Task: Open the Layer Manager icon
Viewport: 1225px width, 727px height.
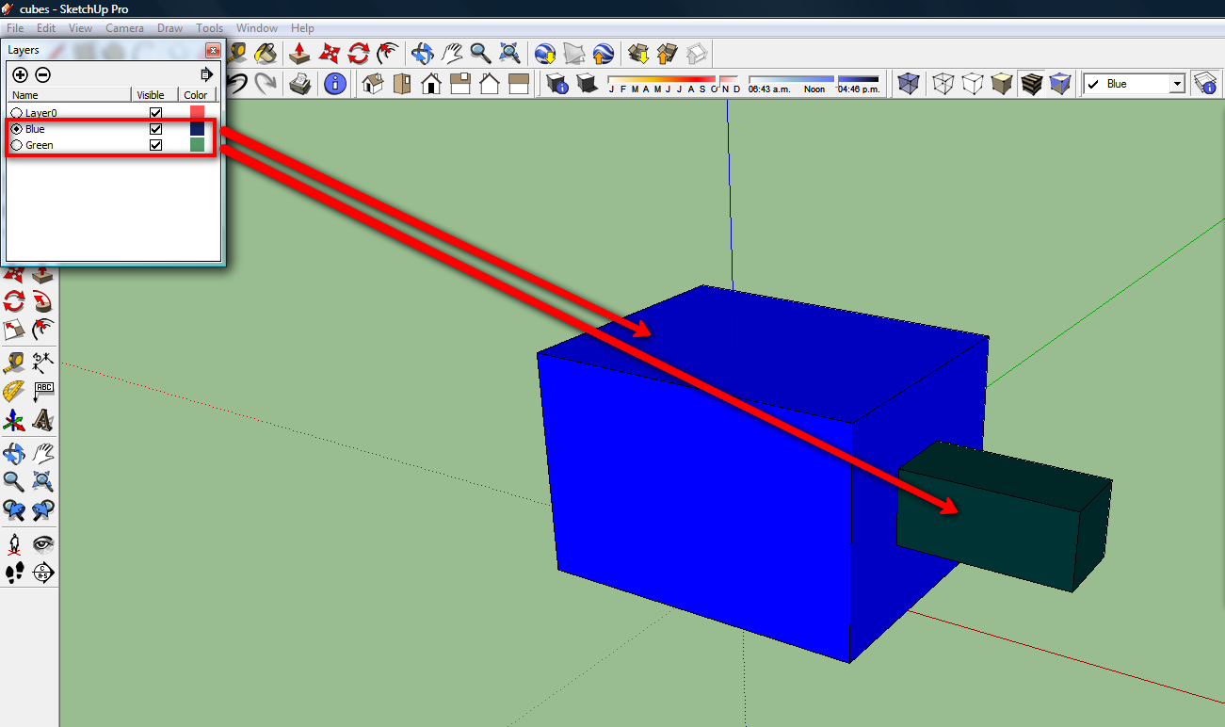Action: 1204,84
